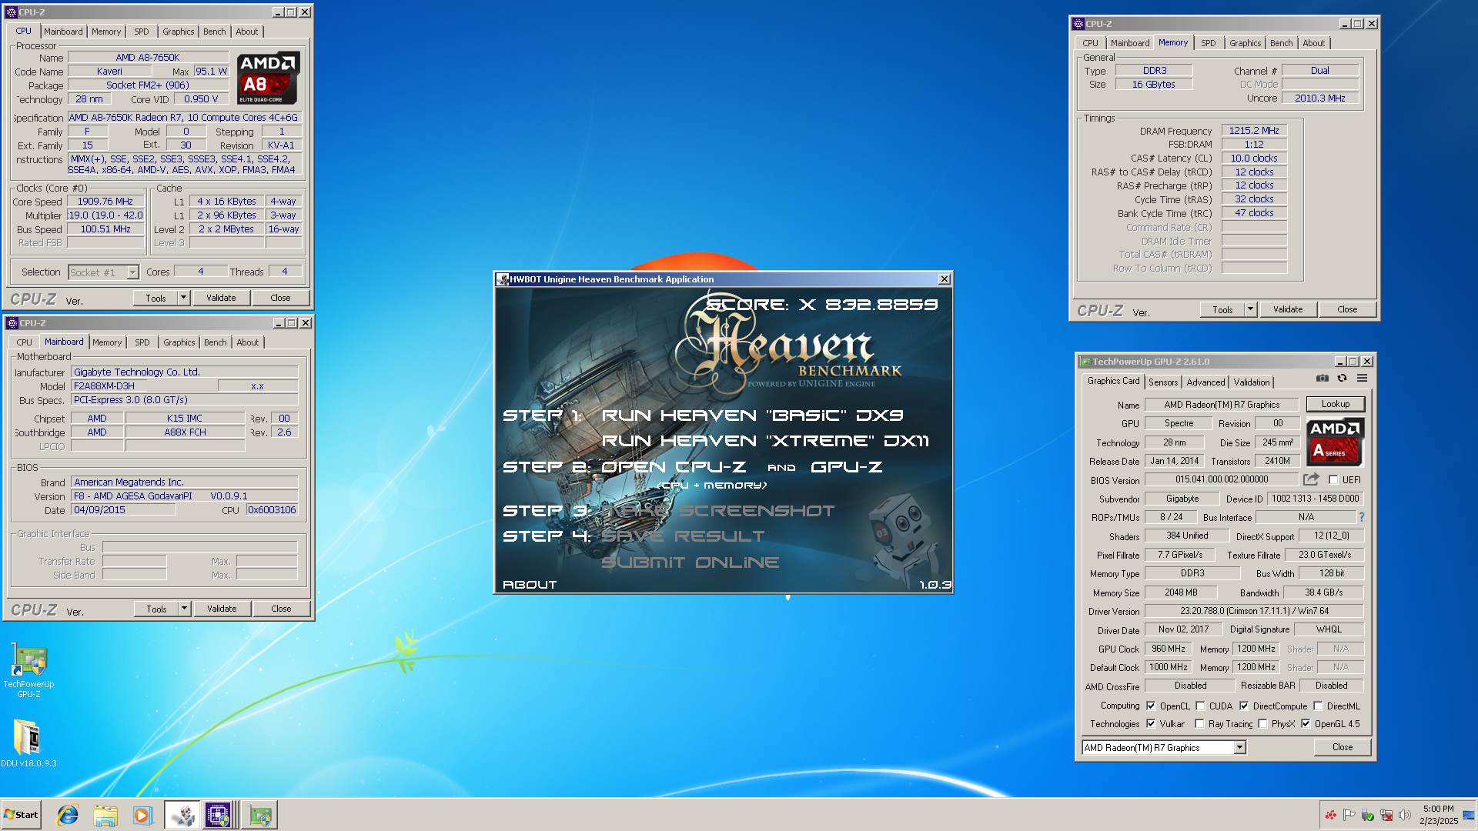1478x831 pixels.
Task: Switch to the CPU-Z taskbar button
Action: point(219,815)
